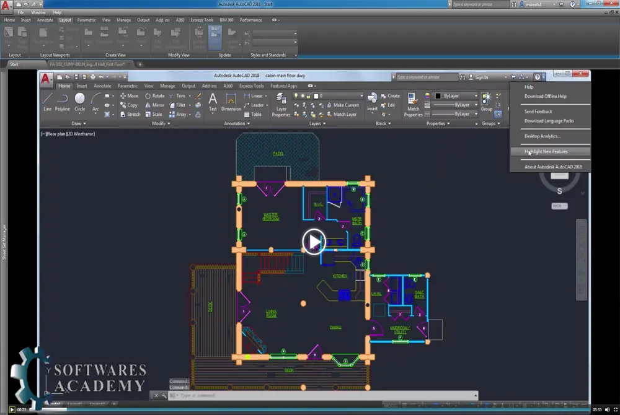Click the Fillet tool
The image size is (620, 415).
177,105
